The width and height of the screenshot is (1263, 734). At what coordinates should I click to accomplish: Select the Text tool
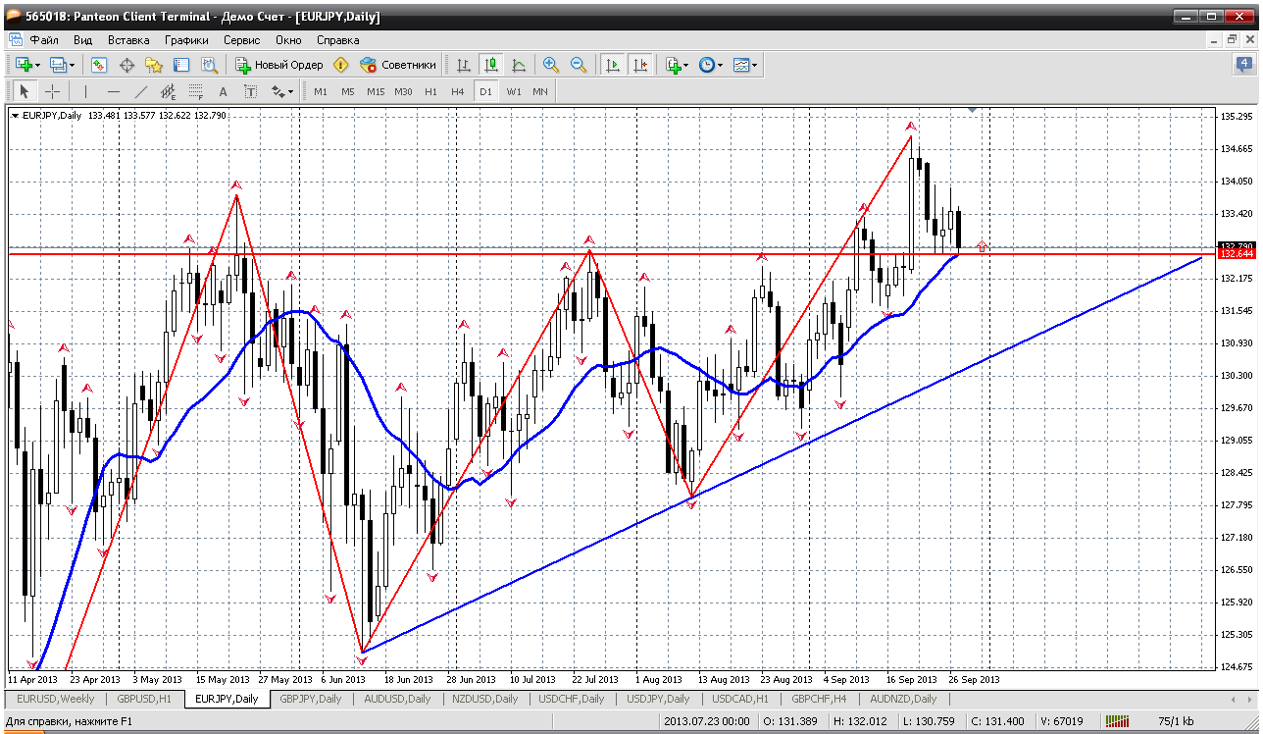[223, 91]
